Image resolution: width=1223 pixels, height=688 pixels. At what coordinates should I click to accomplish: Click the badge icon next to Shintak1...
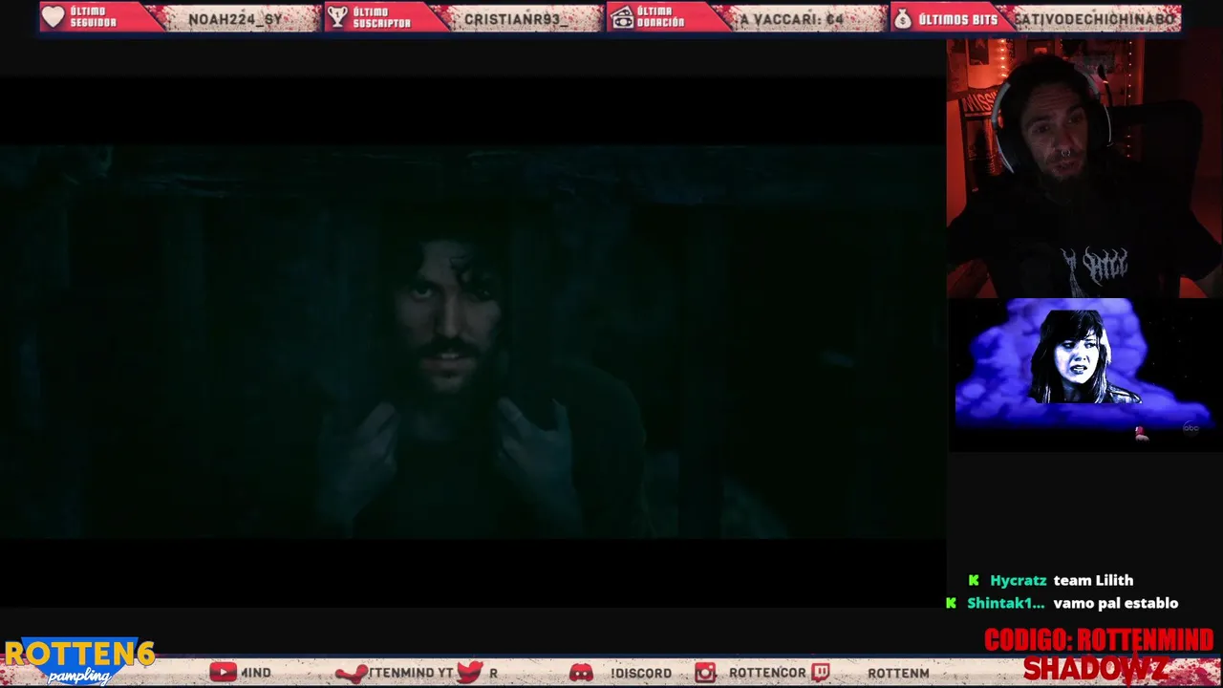[x=951, y=603]
